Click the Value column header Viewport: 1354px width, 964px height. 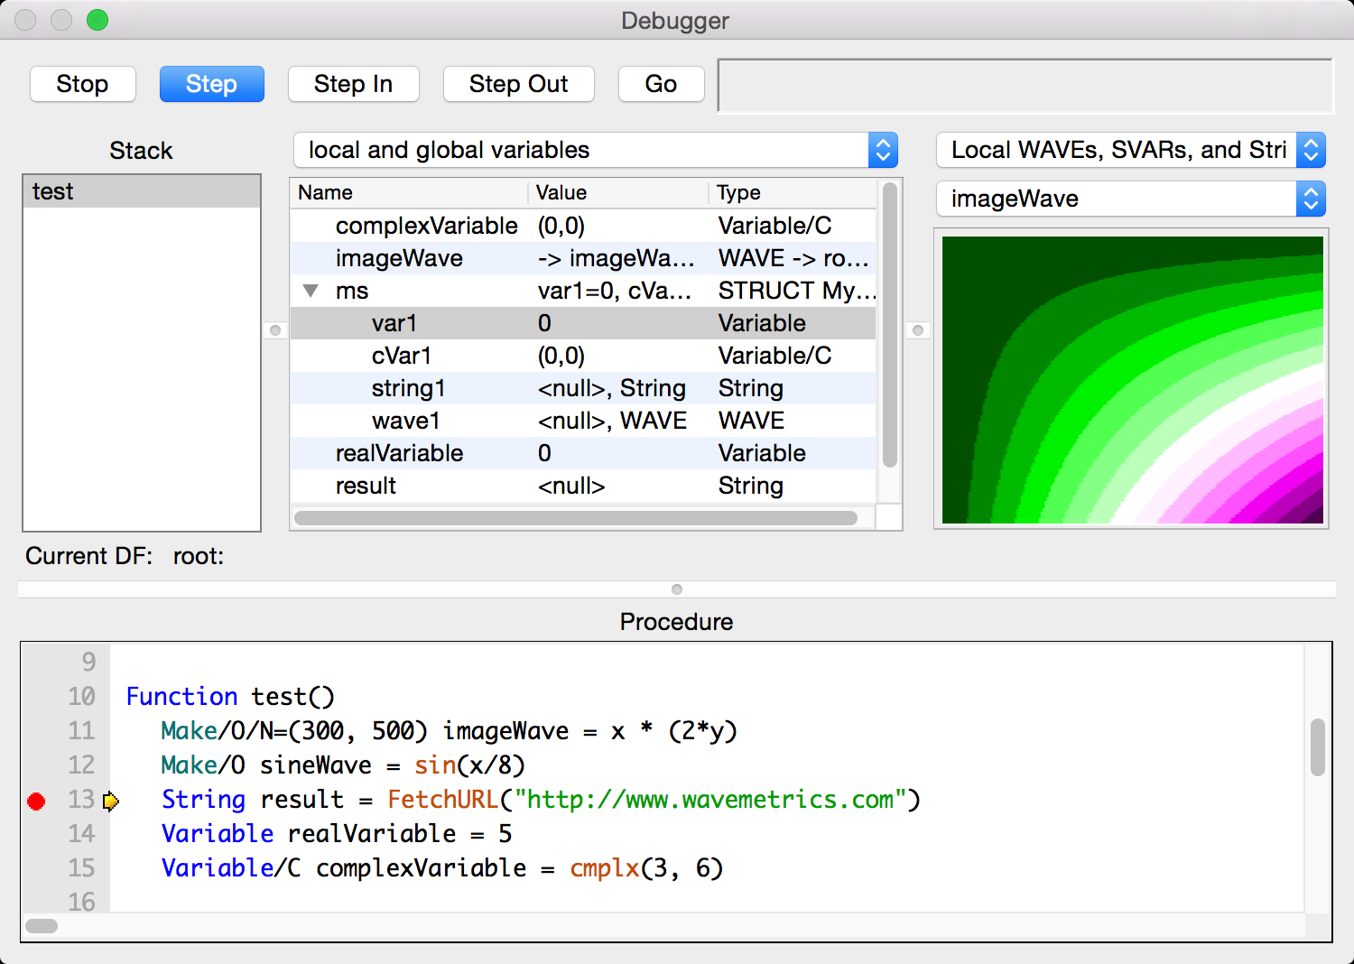point(618,193)
